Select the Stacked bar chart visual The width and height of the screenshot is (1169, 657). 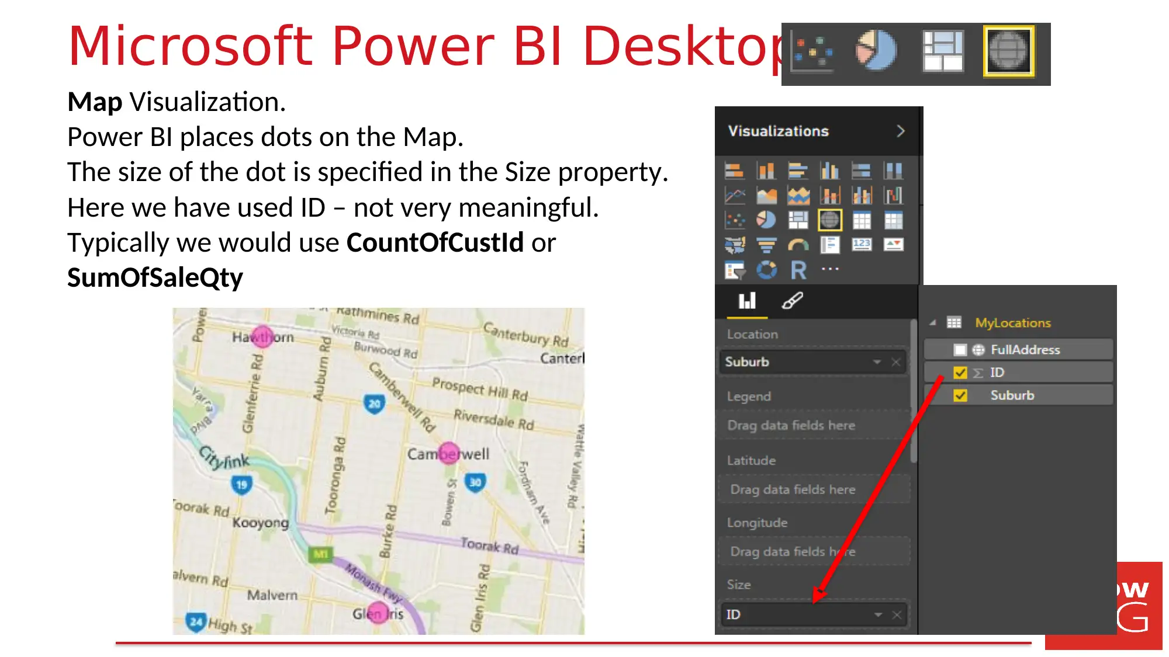click(735, 171)
